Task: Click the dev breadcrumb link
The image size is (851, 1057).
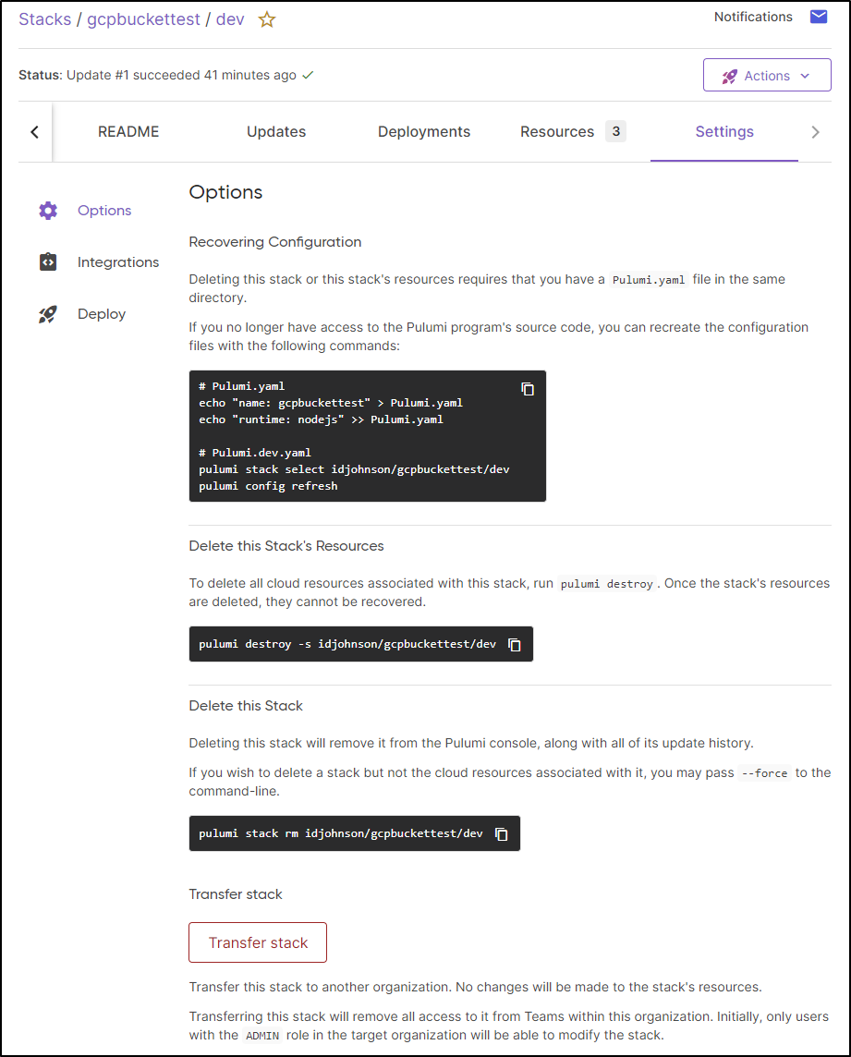Action: click(x=230, y=19)
